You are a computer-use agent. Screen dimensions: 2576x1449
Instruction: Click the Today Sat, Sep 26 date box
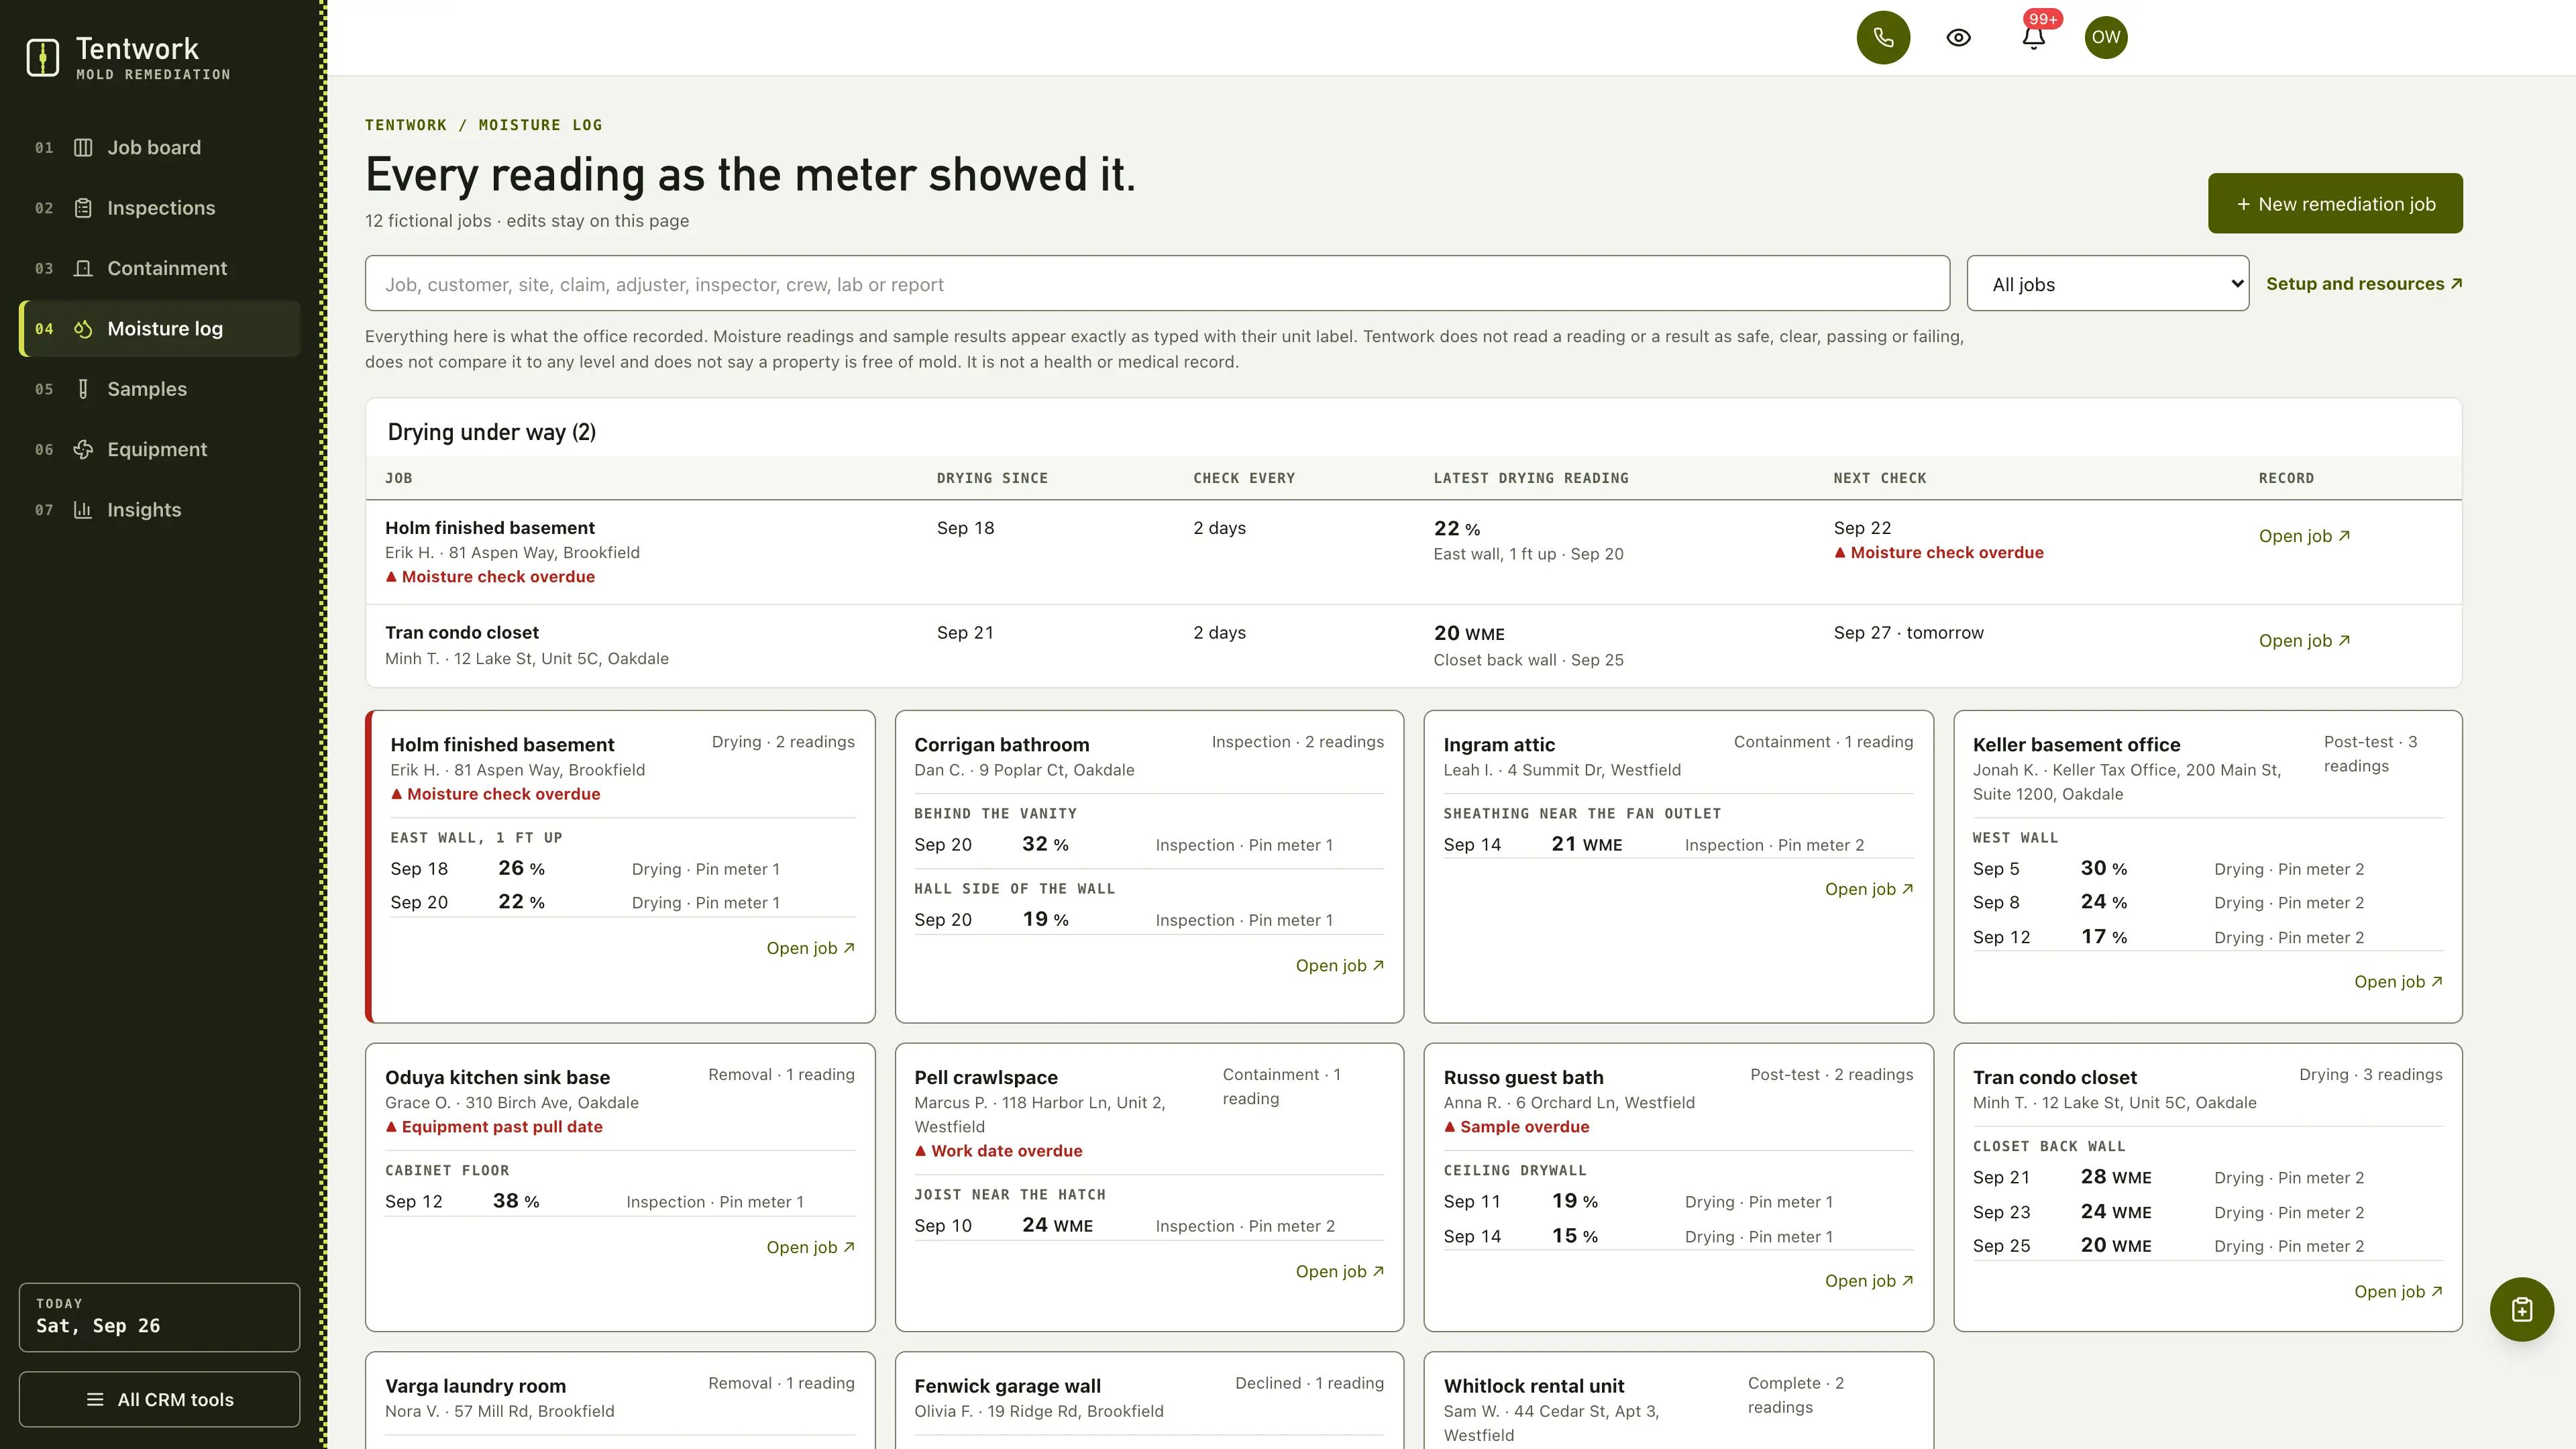click(x=159, y=1317)
